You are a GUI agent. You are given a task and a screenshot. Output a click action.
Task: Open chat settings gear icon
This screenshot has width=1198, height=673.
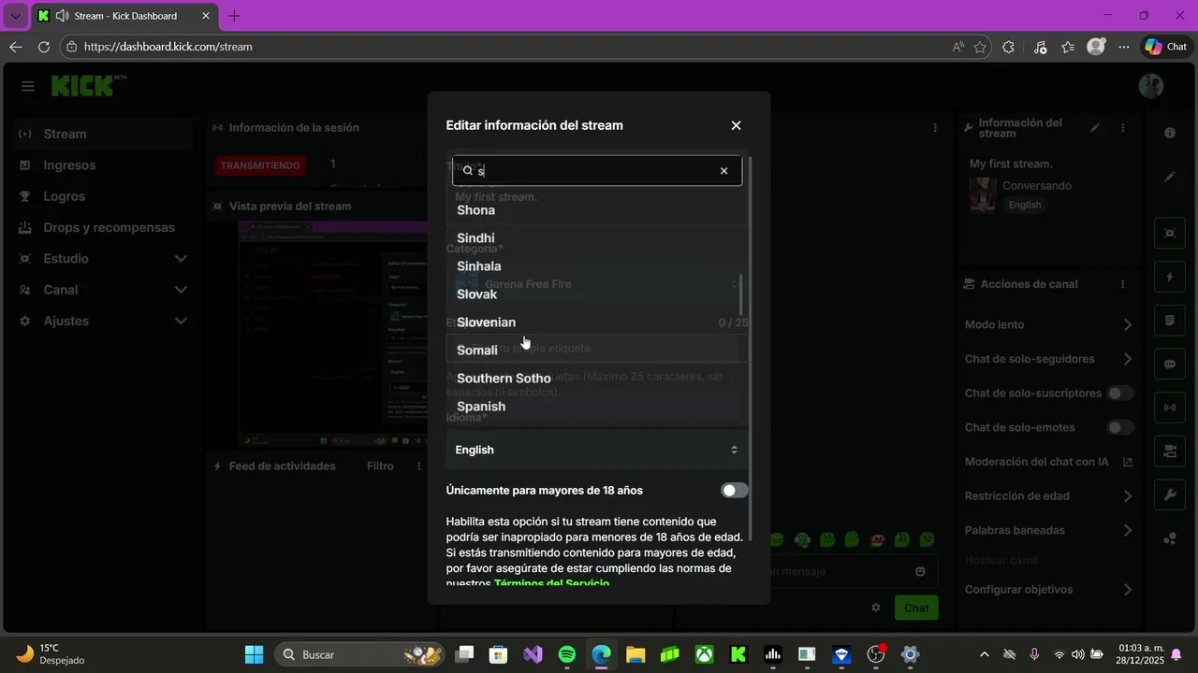pos(876,608)
